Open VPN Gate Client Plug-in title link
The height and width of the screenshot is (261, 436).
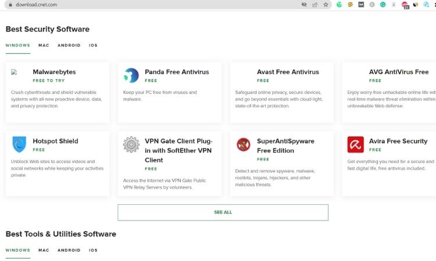(178, 151)
